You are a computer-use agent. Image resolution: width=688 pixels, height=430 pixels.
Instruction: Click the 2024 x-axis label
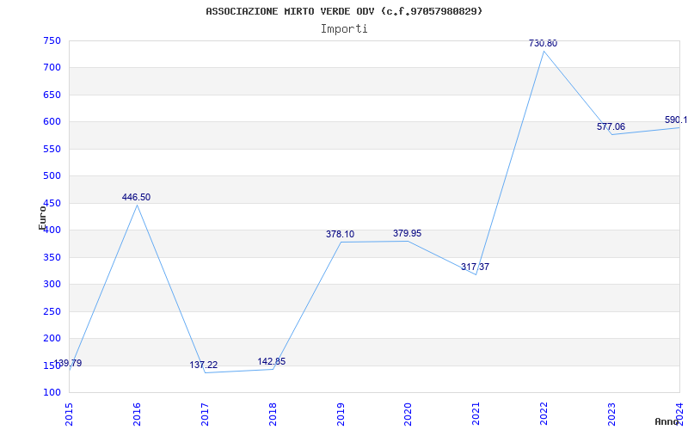pos(679,415)
